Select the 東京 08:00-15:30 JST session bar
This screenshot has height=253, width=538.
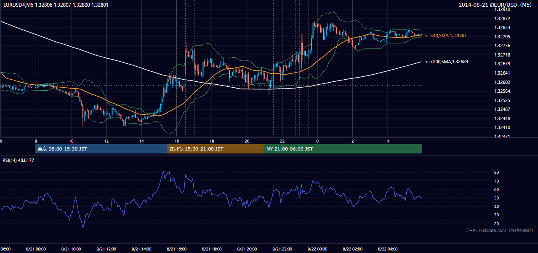coord(101,149)
